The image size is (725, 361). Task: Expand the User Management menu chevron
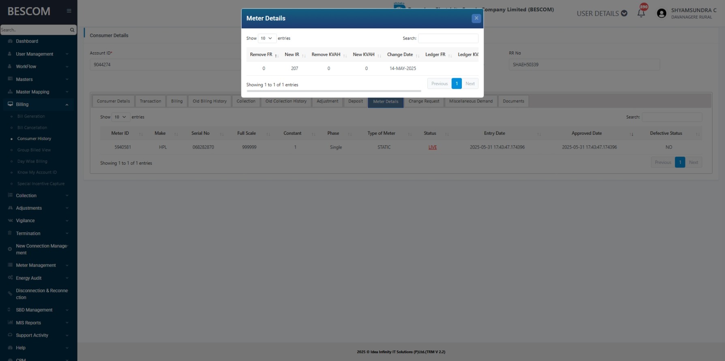point(67,54)
